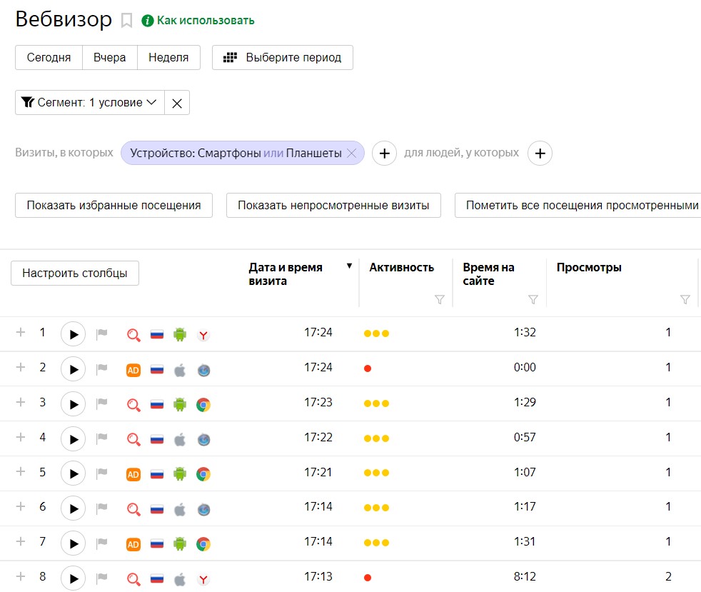Flag visit 1 as favorite

[102, 333]
